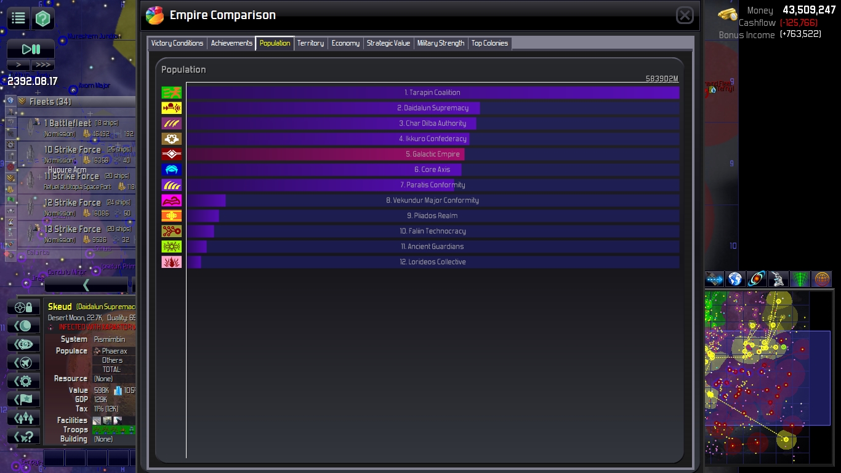Toggle the ringed planet minimap overlay icon

(x=757, y=279)
